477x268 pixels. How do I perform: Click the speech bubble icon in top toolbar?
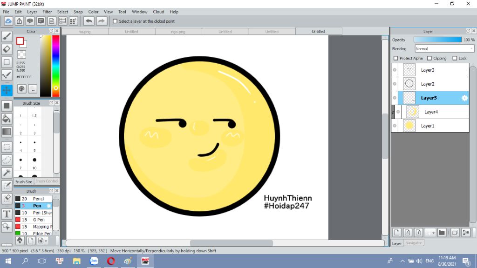30,21
